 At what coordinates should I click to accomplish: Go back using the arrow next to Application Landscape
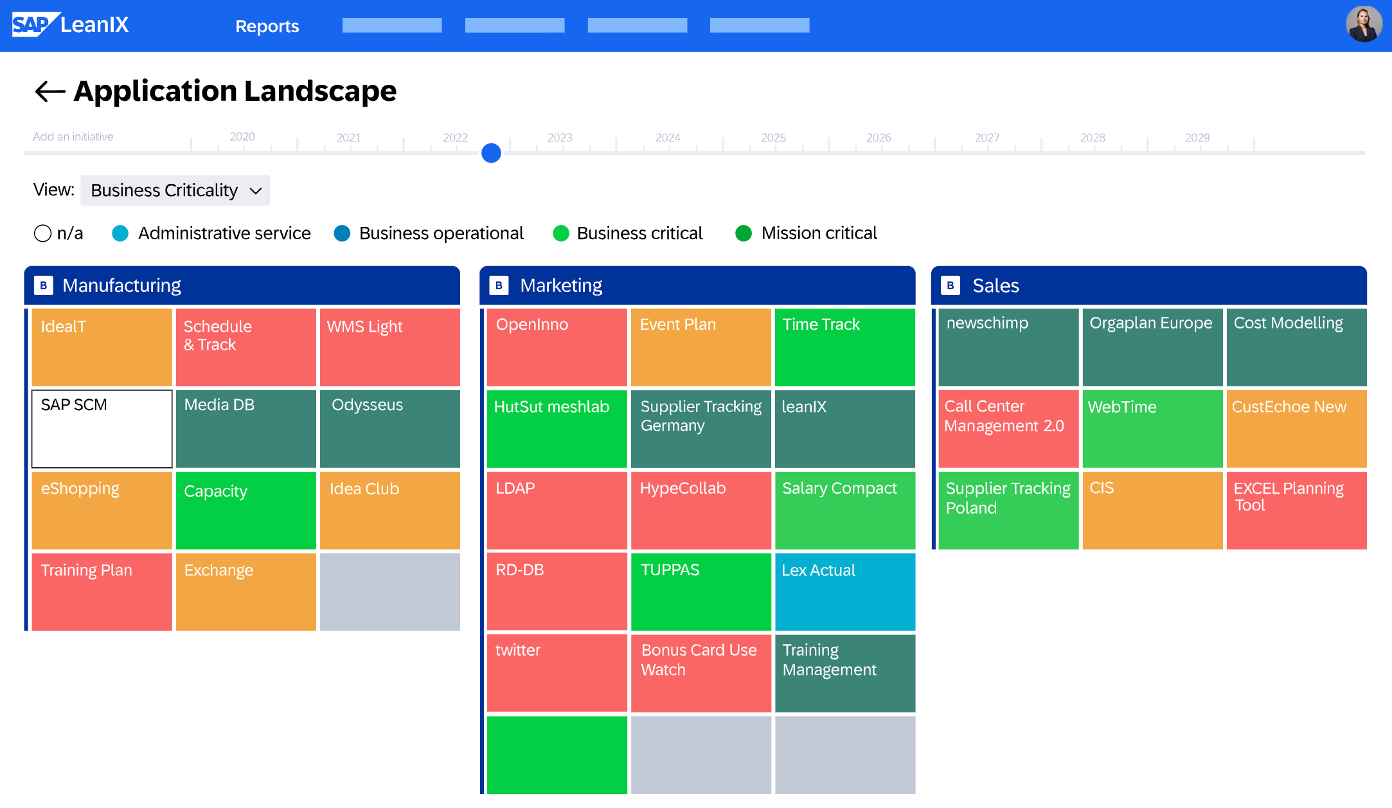50,91
